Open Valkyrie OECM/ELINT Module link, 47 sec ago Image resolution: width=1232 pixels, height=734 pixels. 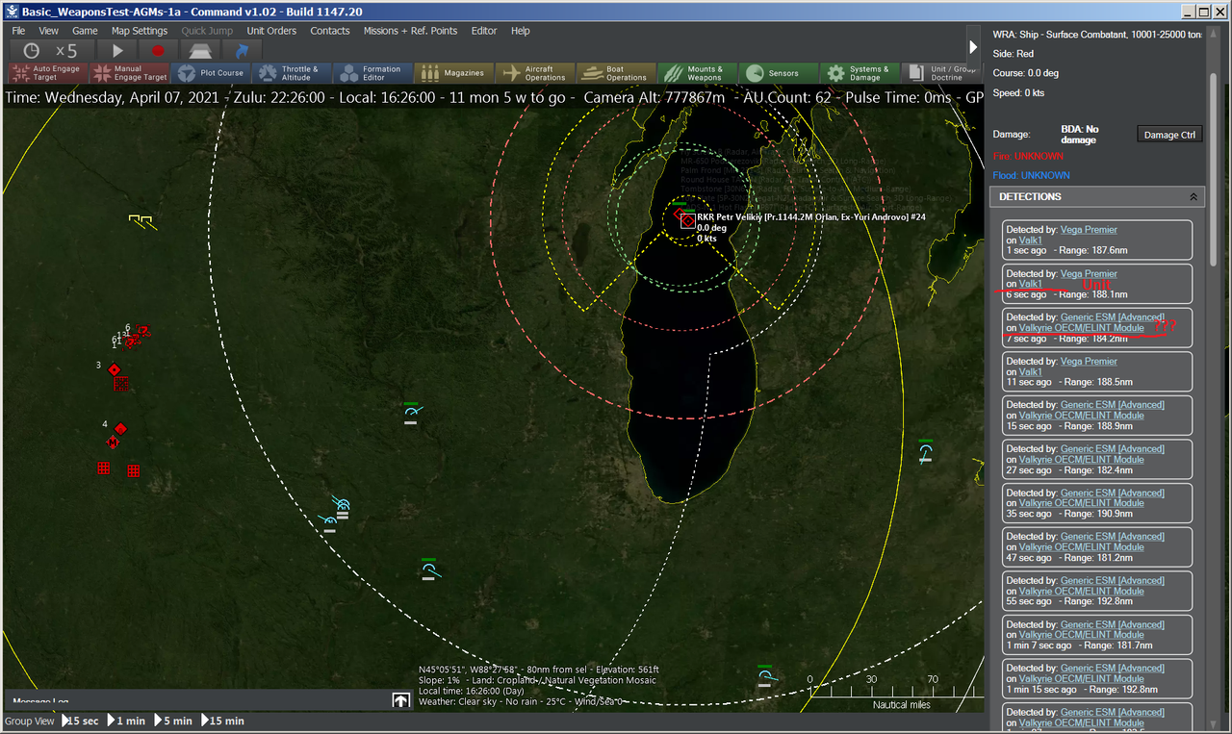pos(1081,547)
